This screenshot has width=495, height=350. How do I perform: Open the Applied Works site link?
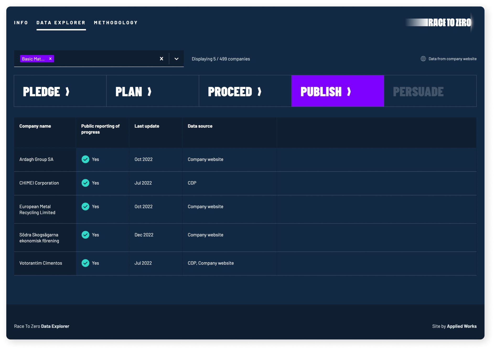pos(462,326)
